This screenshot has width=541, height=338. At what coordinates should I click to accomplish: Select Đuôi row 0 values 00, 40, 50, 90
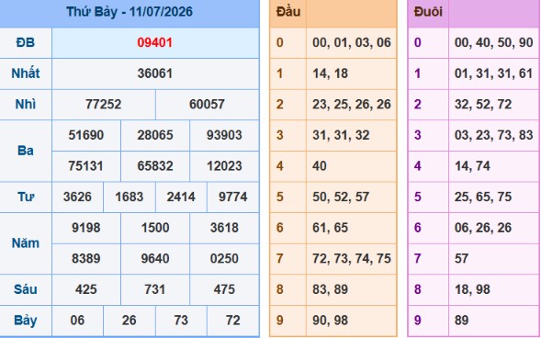click(494, 43)
